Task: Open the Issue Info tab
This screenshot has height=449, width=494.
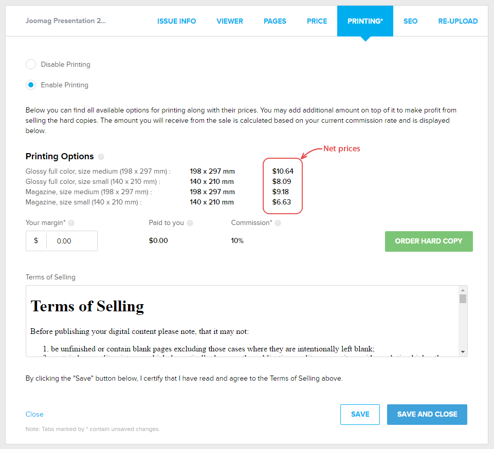Action: 177,21
